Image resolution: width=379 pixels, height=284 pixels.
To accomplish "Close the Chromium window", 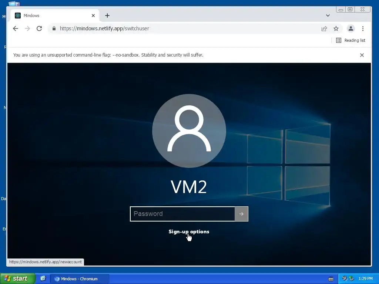I will click(x=363, y=9).
